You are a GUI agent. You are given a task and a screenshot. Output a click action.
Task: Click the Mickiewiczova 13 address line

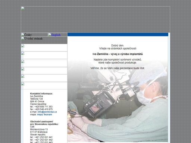[39, 129]
